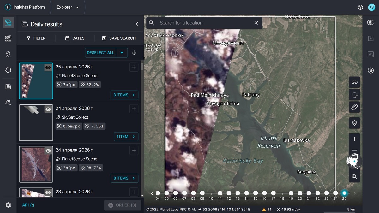
Task: Toggle eye on 24 апреля PlanetScope scene
Action: click(48, 151)
